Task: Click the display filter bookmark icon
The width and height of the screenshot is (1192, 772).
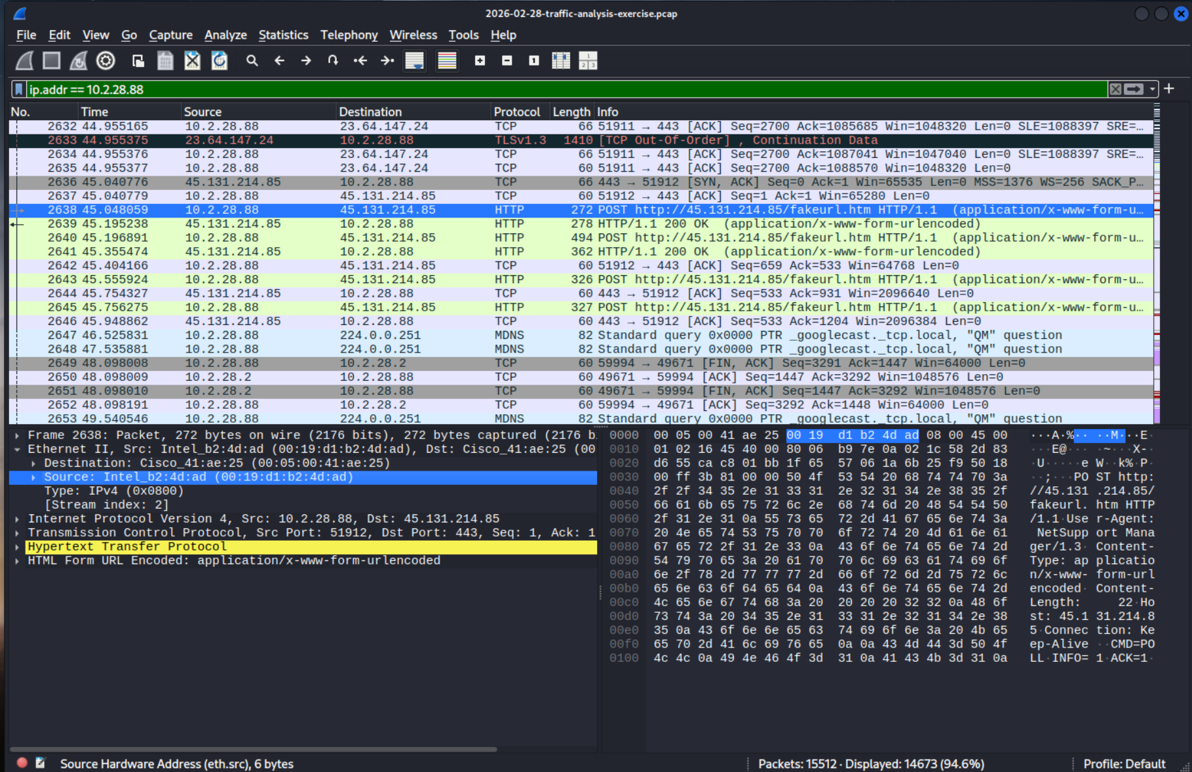Action: [19, 89]
